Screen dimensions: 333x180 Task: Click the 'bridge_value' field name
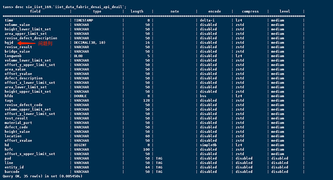(x=17, y=51)
